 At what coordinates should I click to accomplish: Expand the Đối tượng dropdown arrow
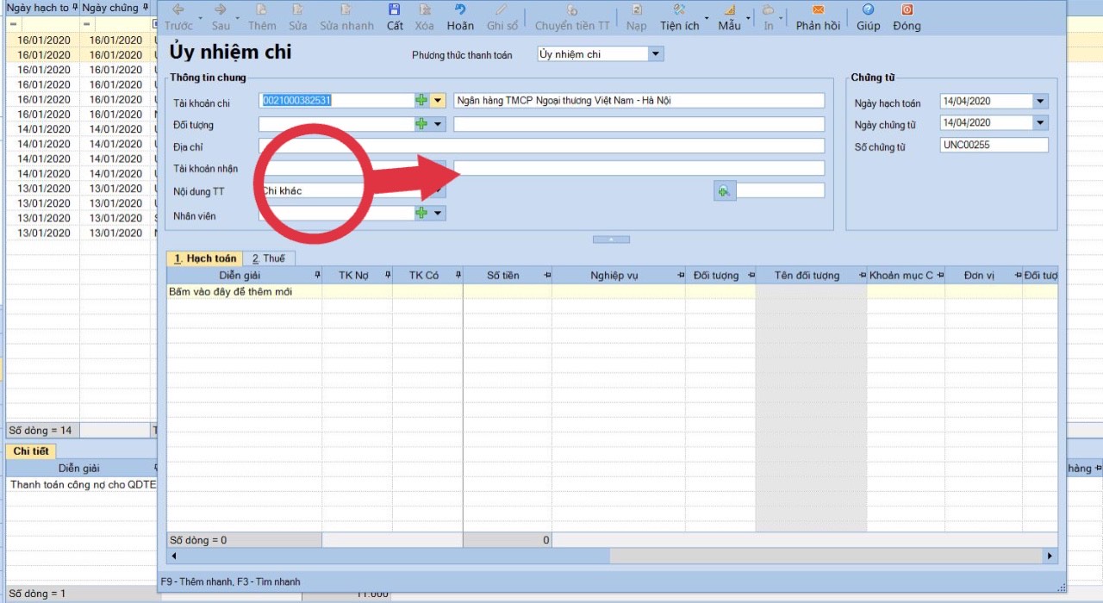click(x=438, y=124)
